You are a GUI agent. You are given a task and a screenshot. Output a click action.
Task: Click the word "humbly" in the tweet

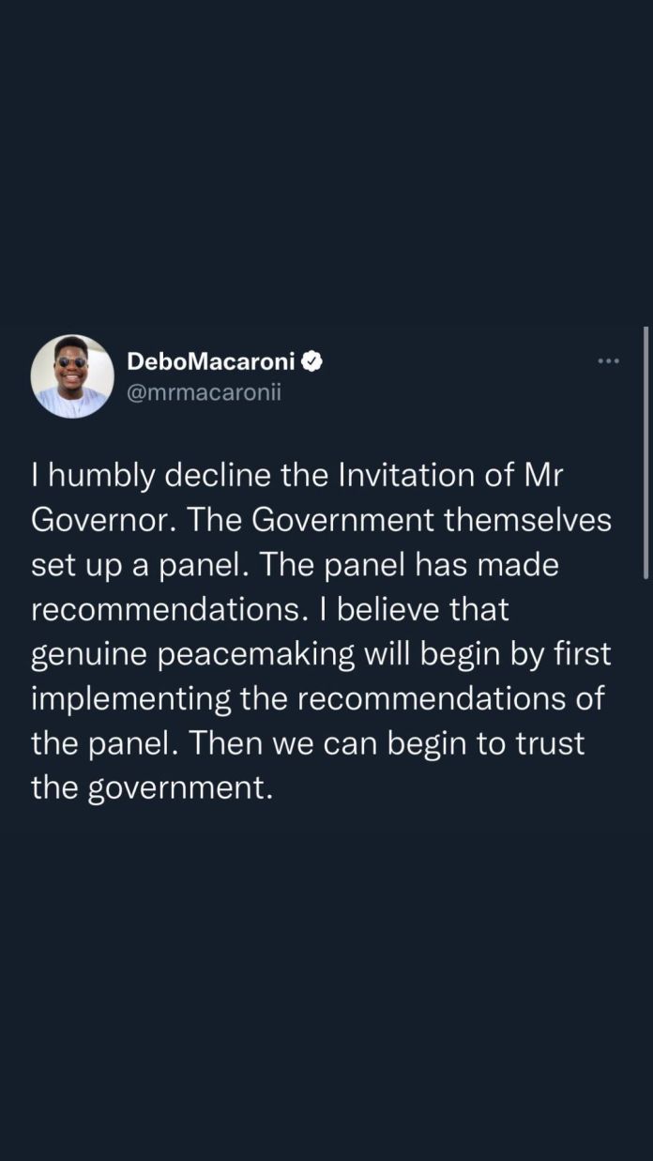[x=102, y=475]
